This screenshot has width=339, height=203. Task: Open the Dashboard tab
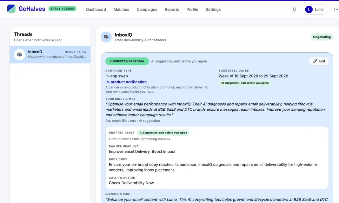pos(96,9)
